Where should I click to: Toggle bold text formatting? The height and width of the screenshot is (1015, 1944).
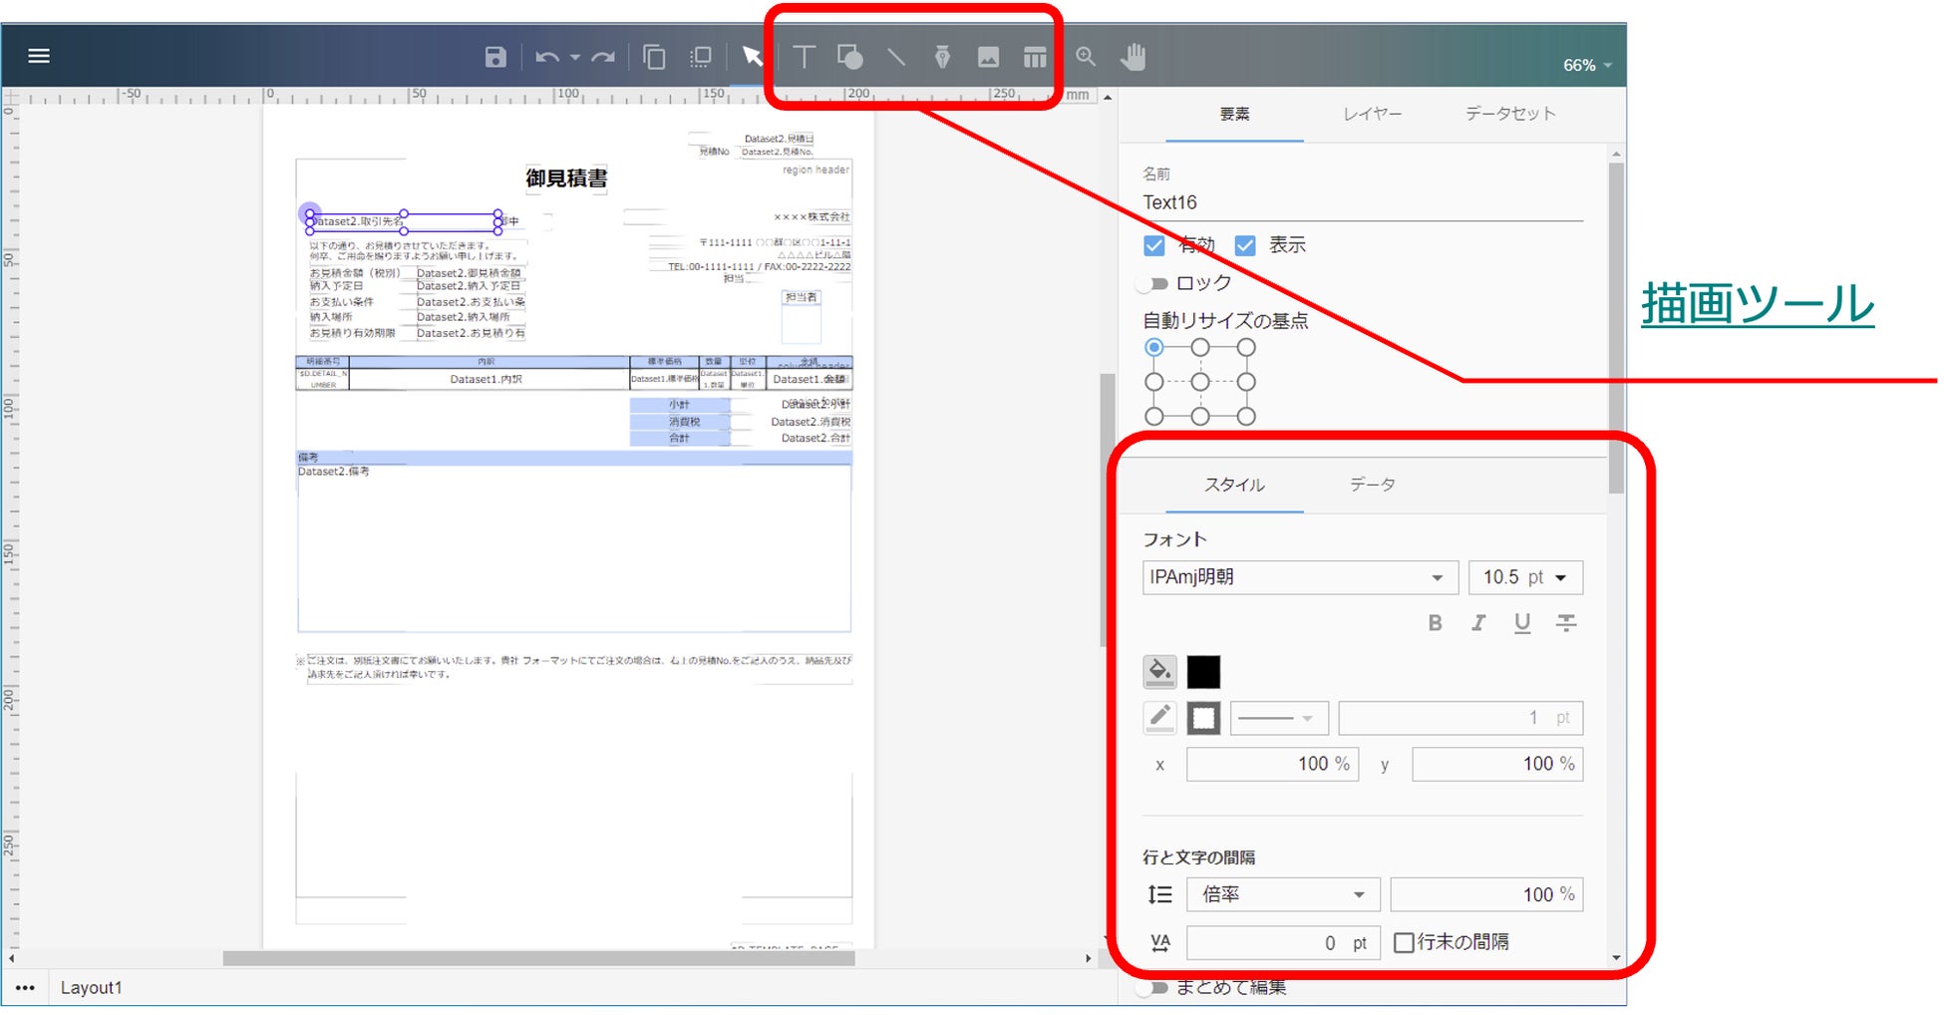point(1435,623)
